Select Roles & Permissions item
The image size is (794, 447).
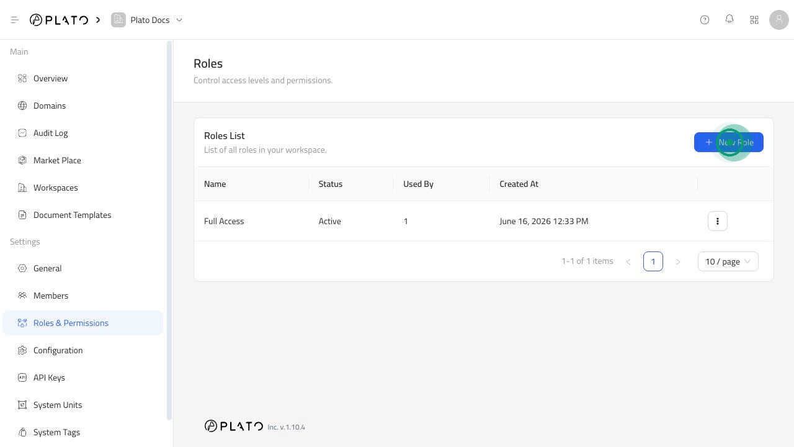coord(83,323)
